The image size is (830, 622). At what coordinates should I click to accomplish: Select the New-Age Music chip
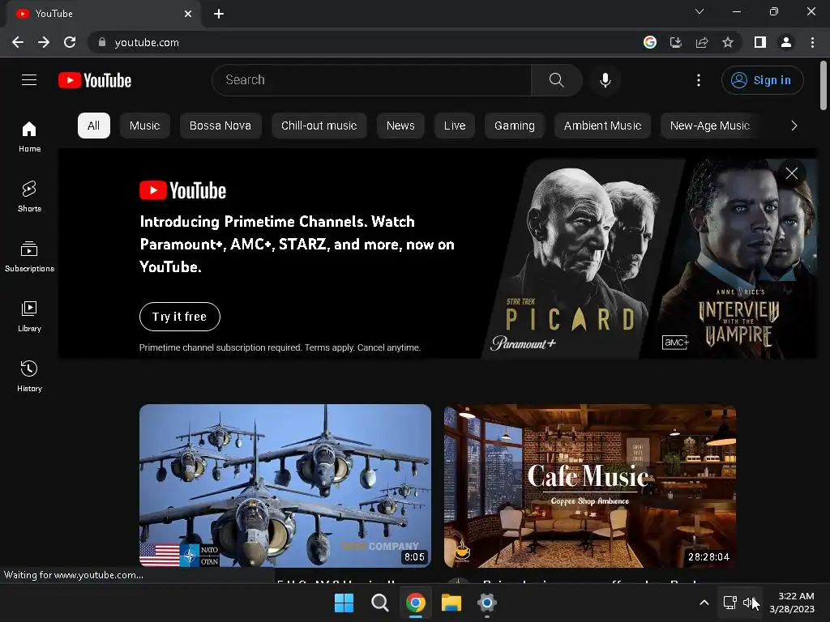coord(710,126)
